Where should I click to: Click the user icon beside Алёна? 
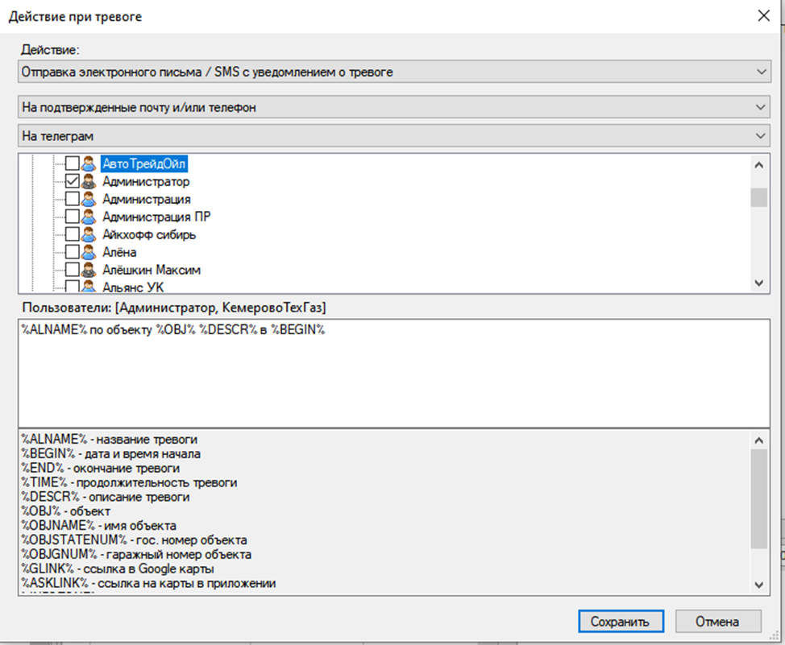[x=89, y=252]
